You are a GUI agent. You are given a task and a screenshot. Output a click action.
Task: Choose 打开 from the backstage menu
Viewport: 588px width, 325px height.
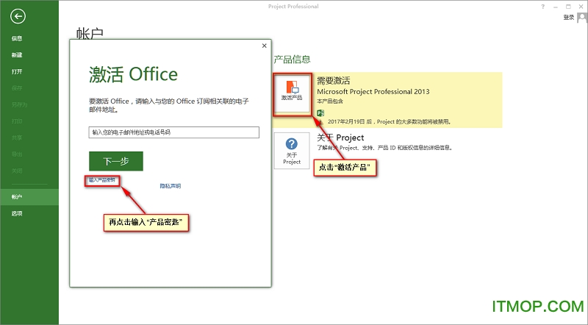(17, 71)
